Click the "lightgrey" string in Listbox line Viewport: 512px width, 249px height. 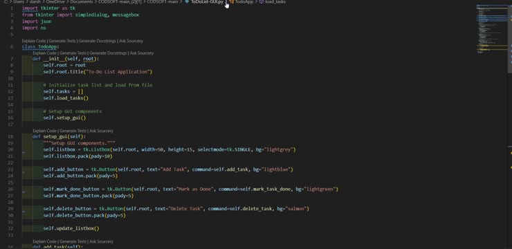click(278, 150)
